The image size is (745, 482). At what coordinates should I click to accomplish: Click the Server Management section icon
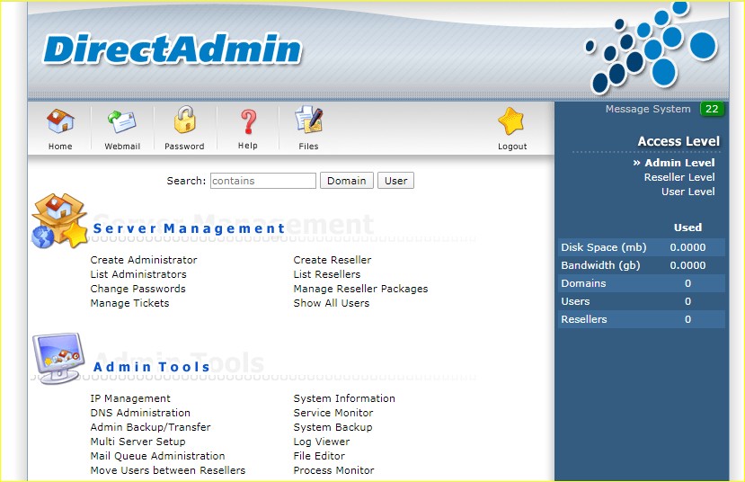pos(59,221)
